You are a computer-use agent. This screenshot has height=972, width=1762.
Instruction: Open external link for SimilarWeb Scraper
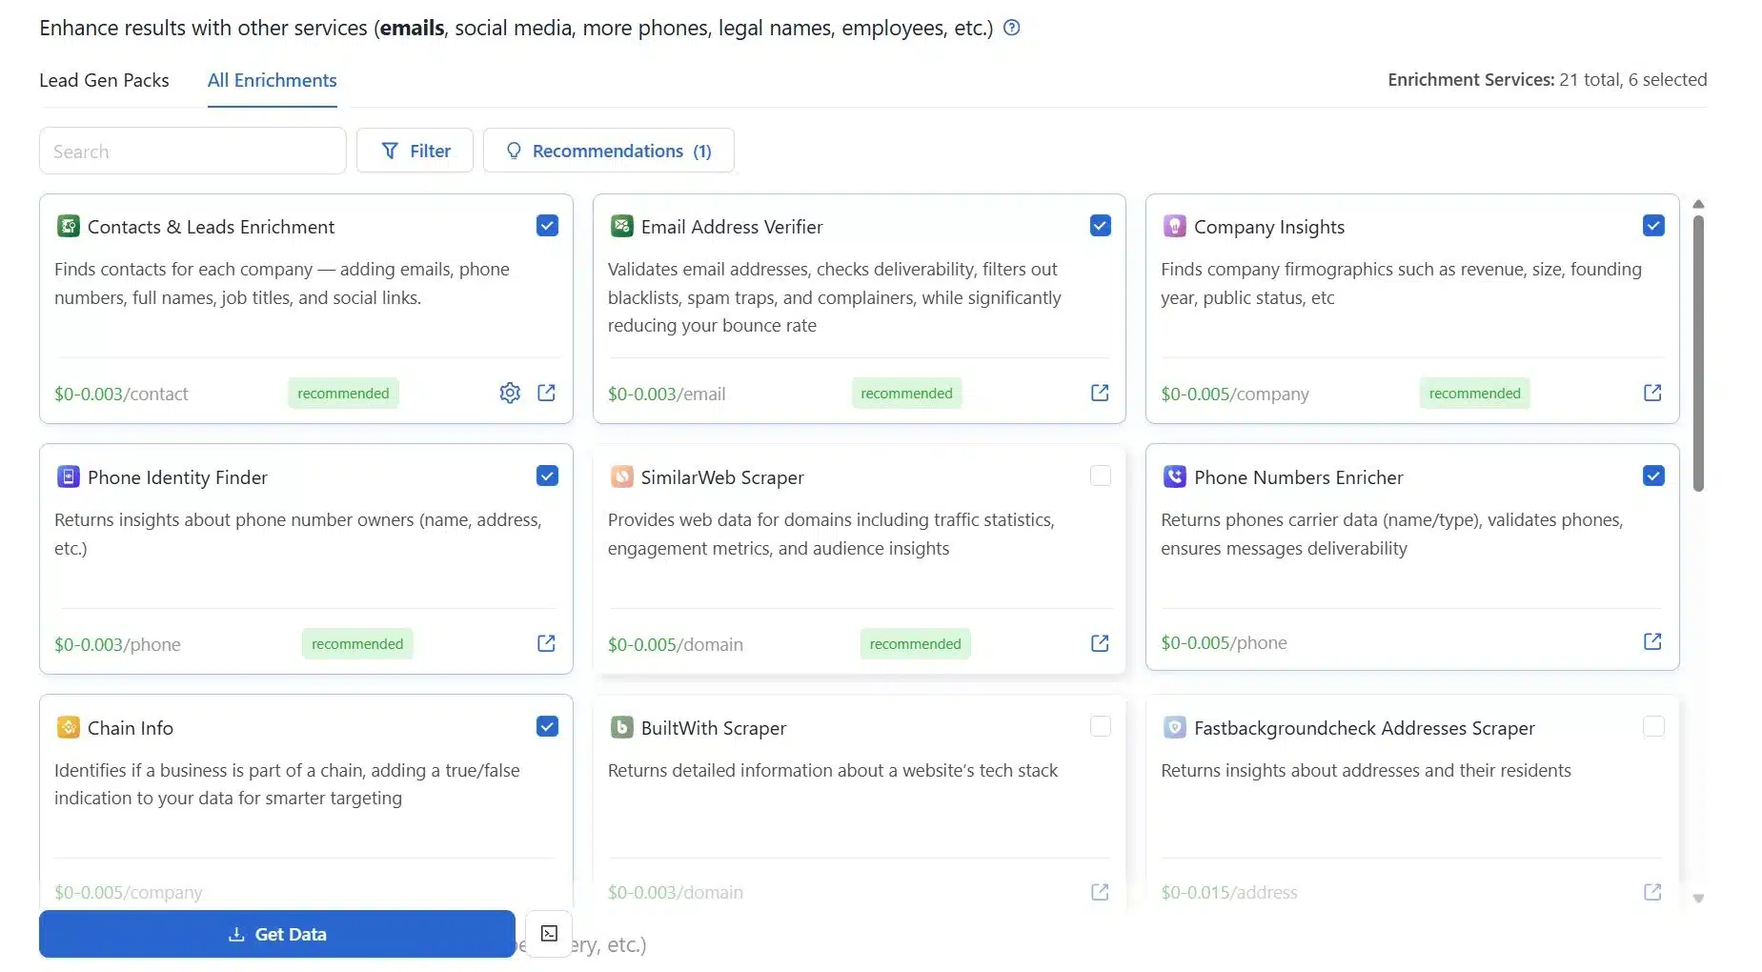tap(1099, 643)
